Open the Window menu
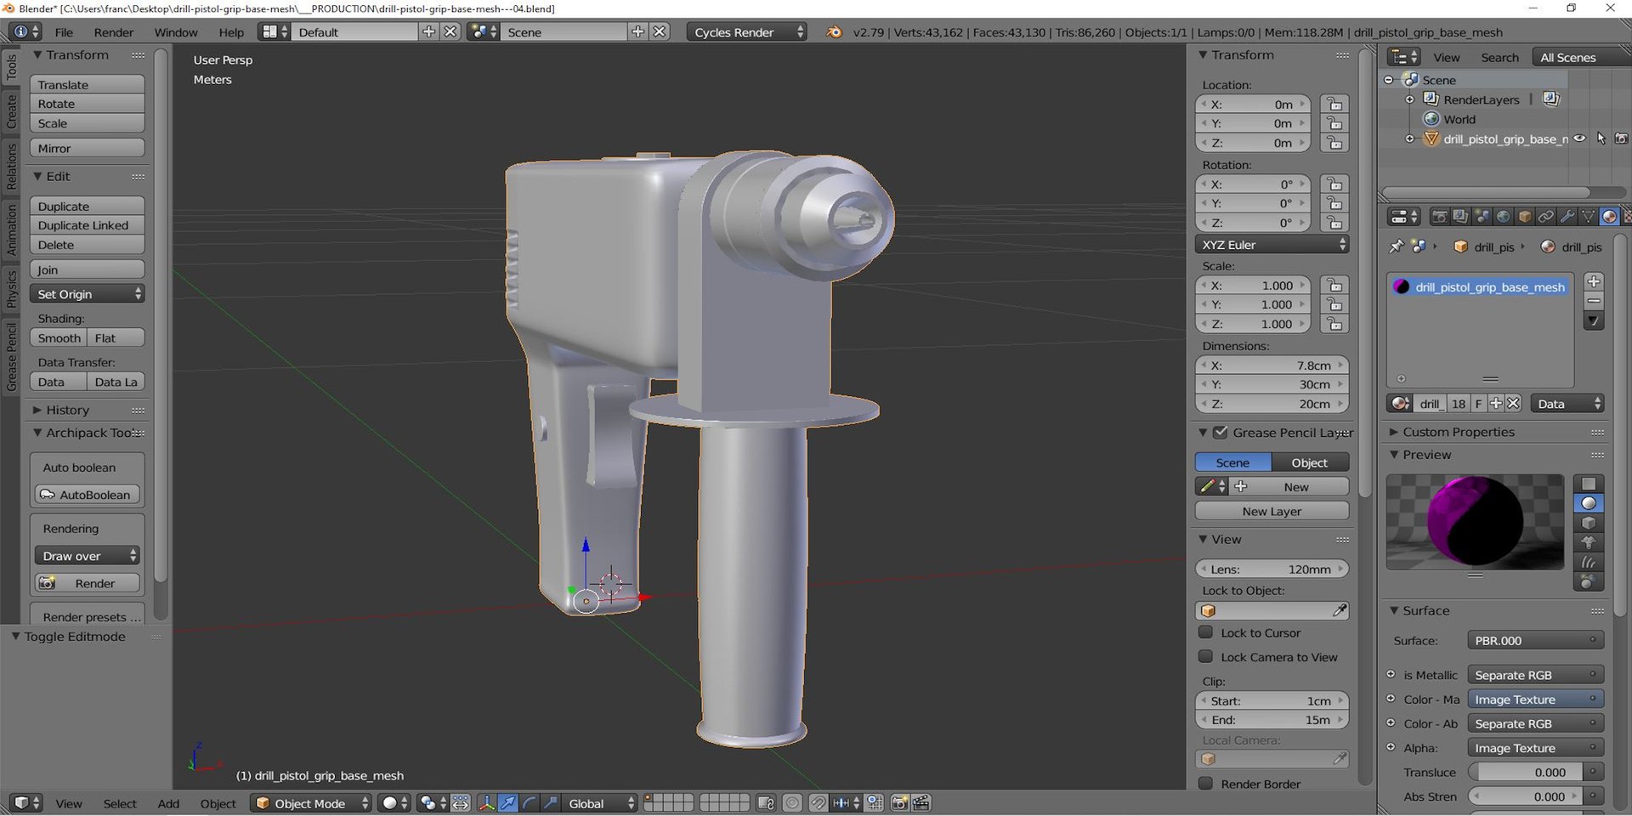This screenshot has width=1632, height=816. [176, 32]
